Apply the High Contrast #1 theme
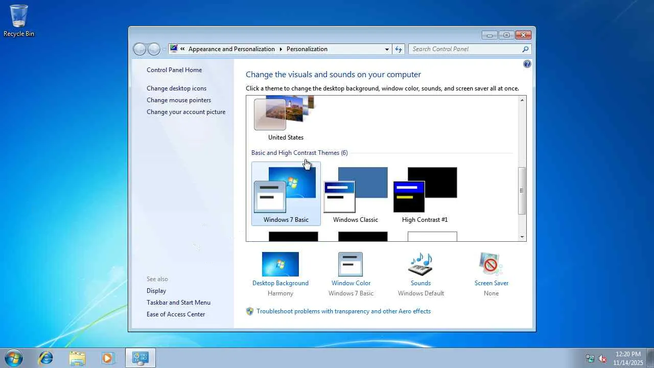Screen dimensions: 654x368 coord(425,194)
